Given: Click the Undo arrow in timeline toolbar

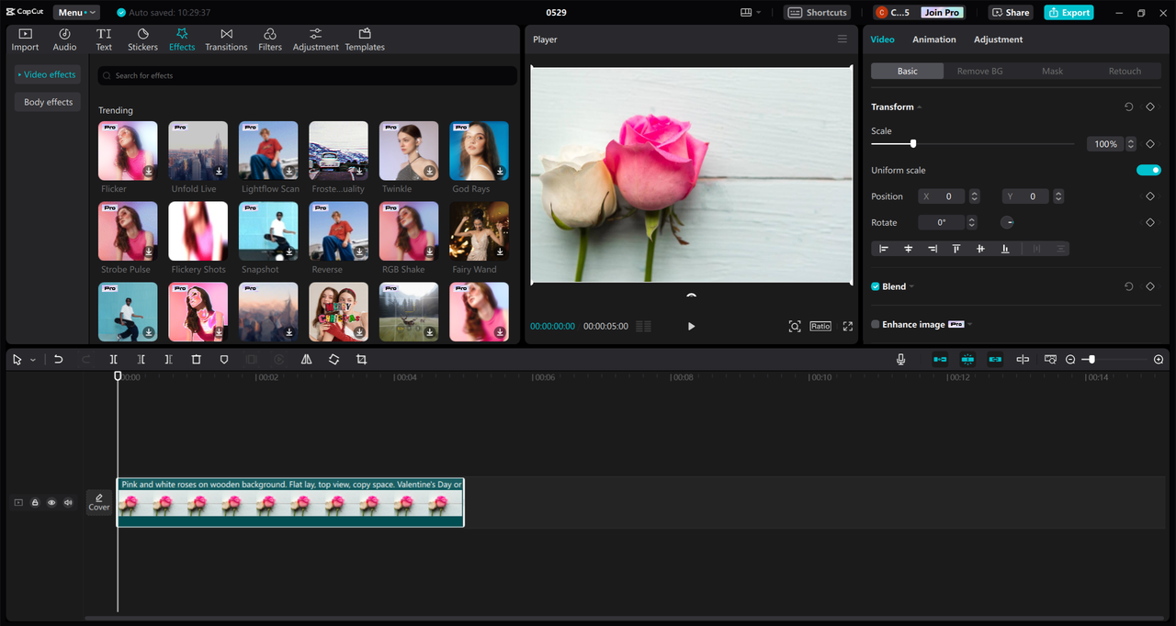Looking at the screenshot, I should [x=58, y=360].
